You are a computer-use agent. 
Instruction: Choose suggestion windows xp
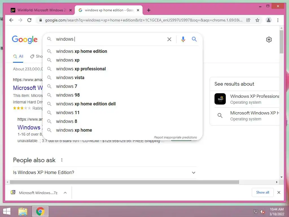(122, 60)
